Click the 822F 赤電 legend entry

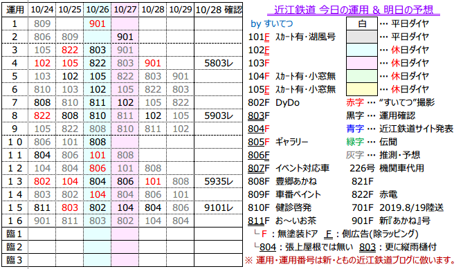(374, 194)
